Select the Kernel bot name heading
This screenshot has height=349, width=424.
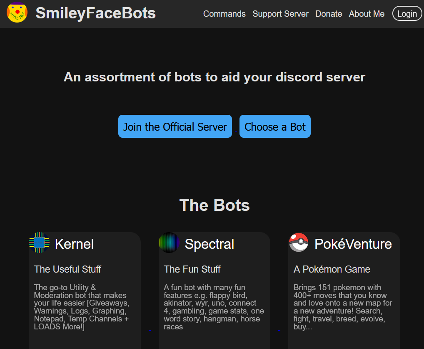pyautogui.click(x=74, y=244)
